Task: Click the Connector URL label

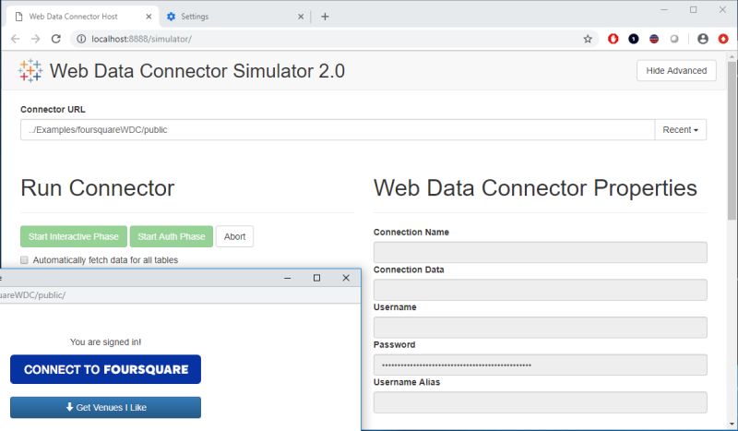Action: click(x=53, y=109)
